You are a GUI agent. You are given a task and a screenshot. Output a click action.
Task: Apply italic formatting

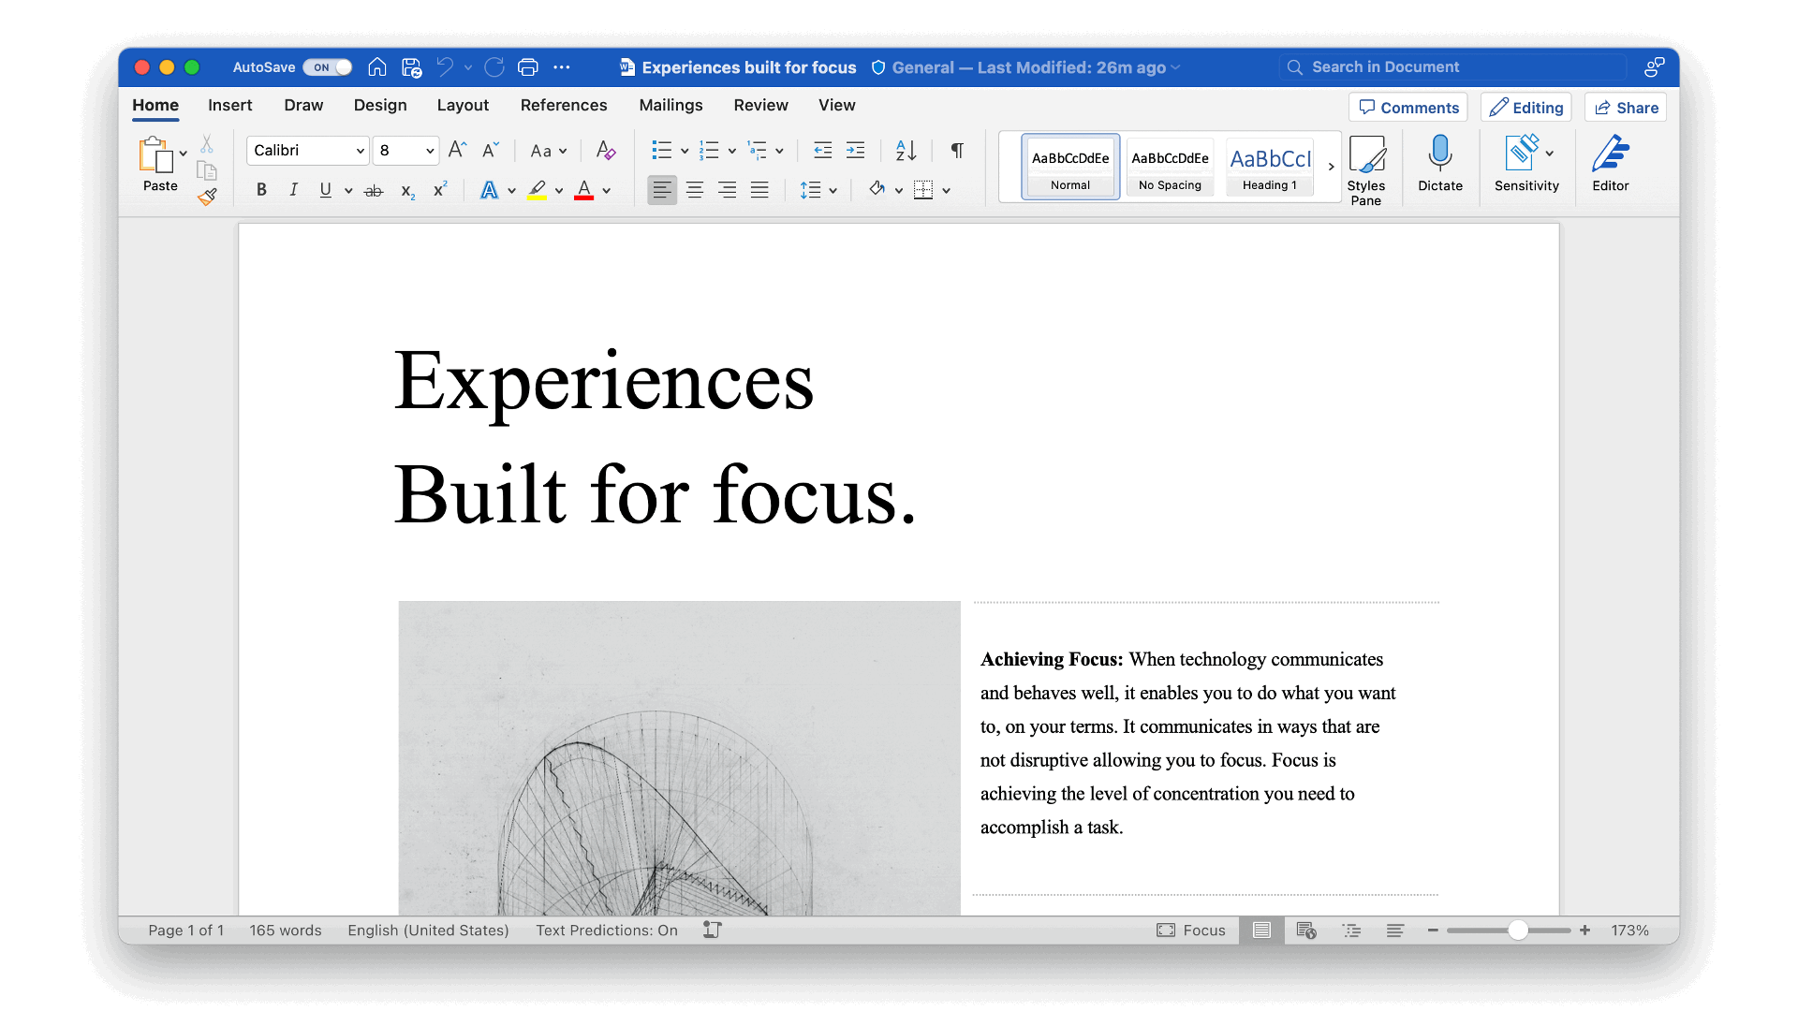293,190
